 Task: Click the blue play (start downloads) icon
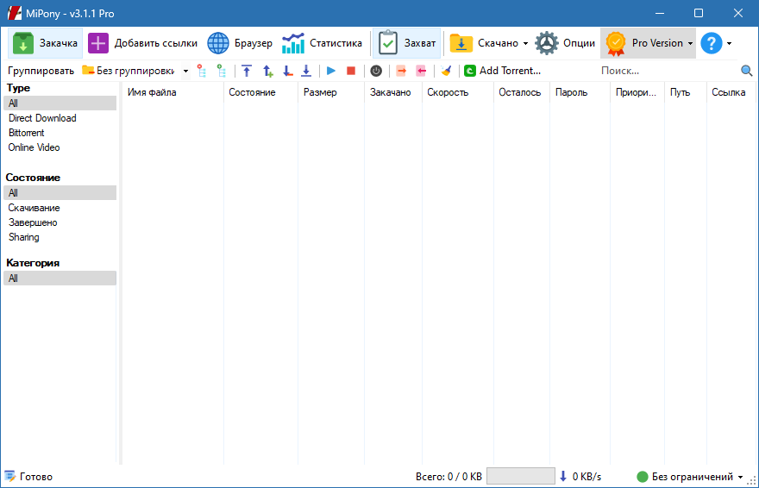(x=331, y=71)
